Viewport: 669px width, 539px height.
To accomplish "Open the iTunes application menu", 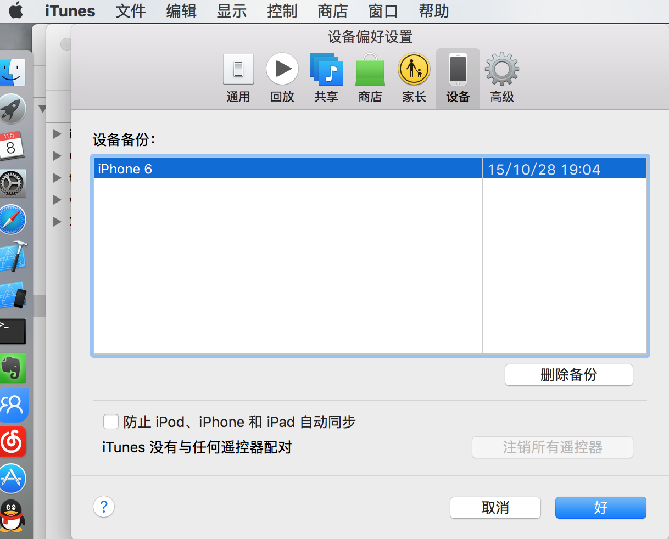I will click(70, 11).
